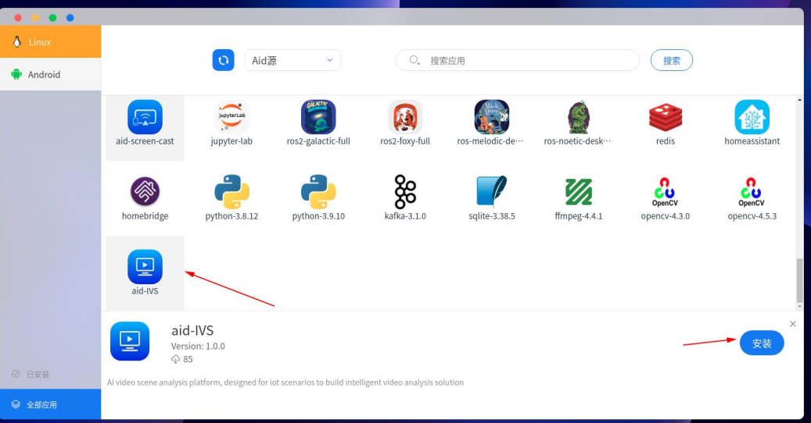Screen dimensions: 811x423
Task: Close the aid-IVS details panel
Action: (793, 324)
